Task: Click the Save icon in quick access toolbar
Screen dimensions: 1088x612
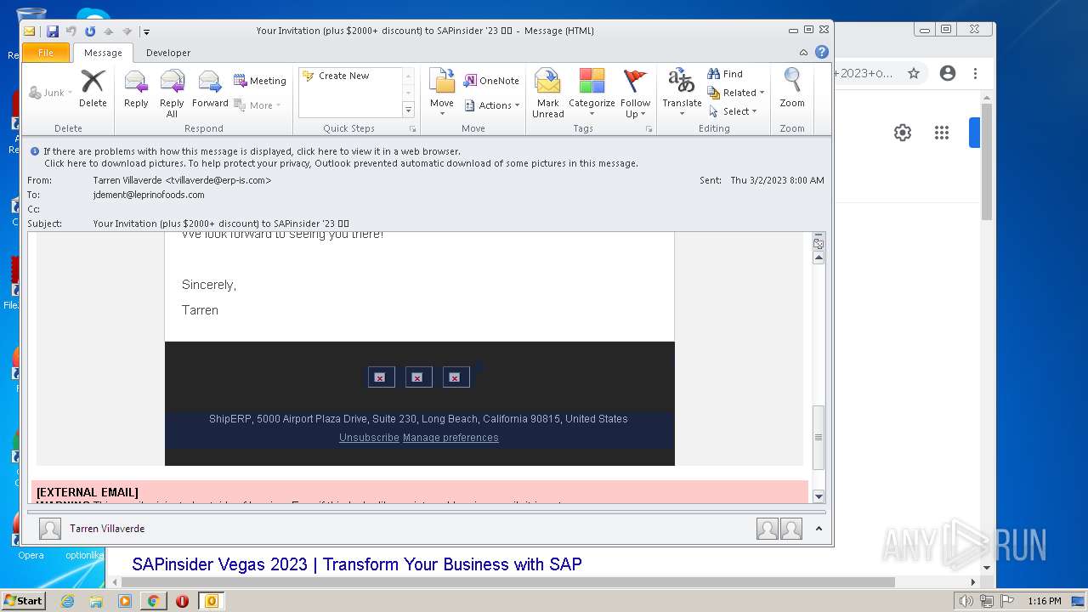Action: [53, 31]
